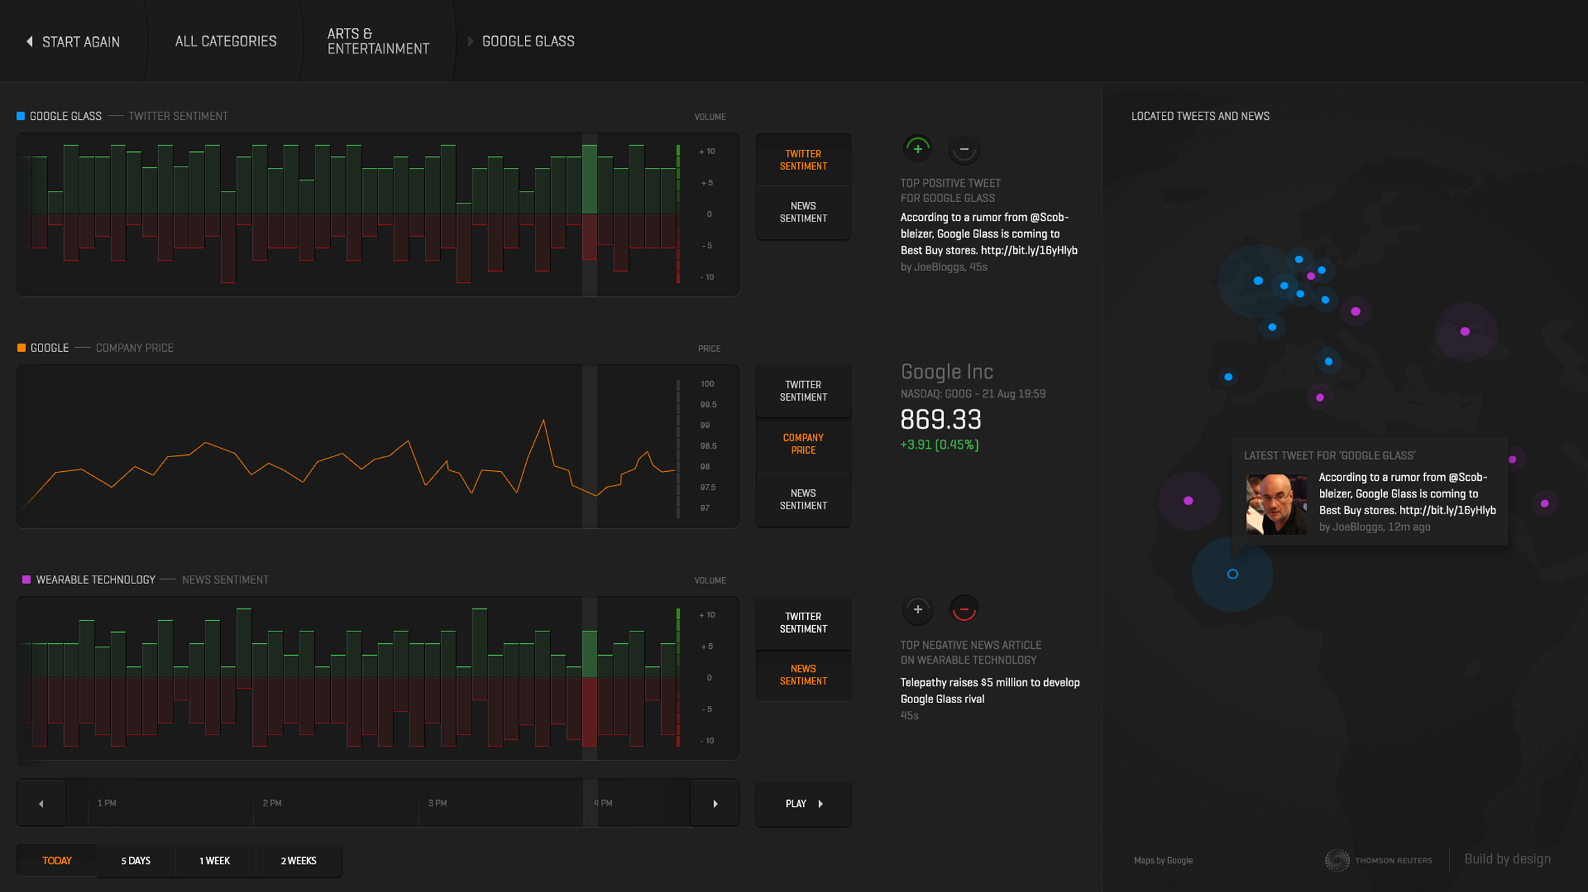The width and height of the screenshot is (1588, 892).
Task: Click the breadcrumb arrow before Google Glass
Action: click(x=470, y=41)
